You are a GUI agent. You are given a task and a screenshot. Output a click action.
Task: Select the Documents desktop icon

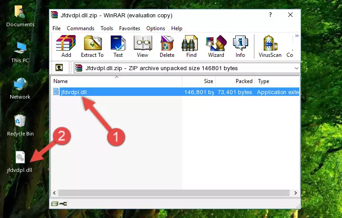point(20,16)
